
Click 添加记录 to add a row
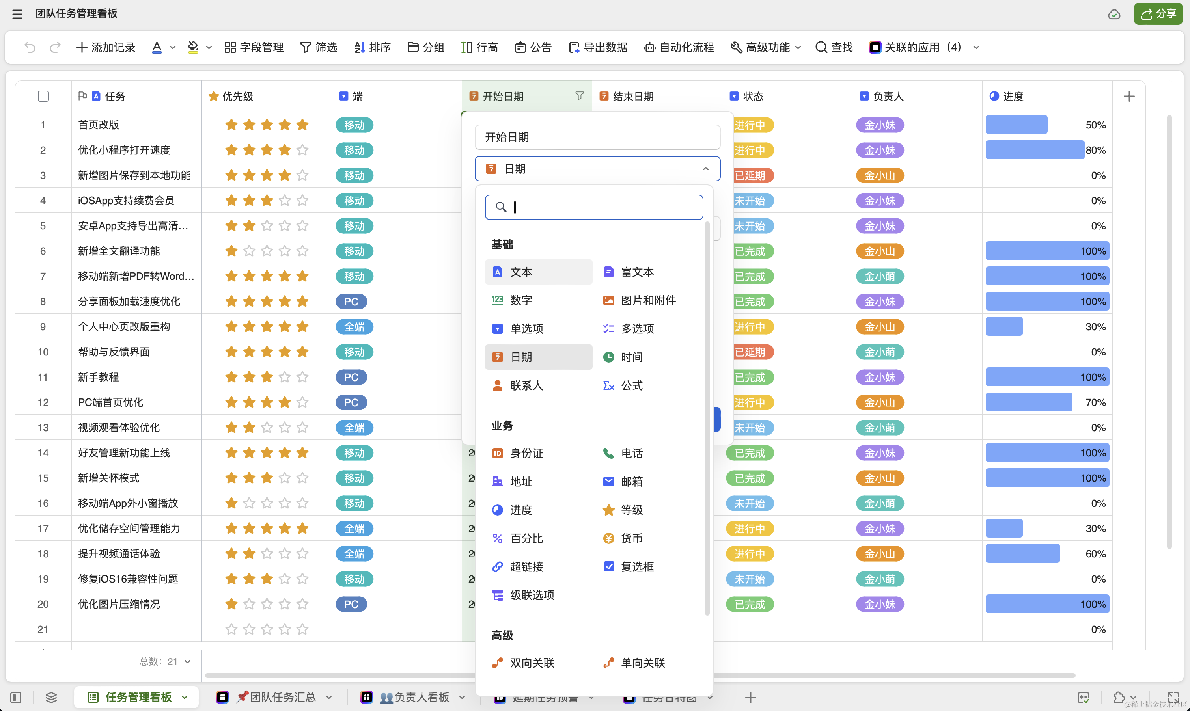106,47
